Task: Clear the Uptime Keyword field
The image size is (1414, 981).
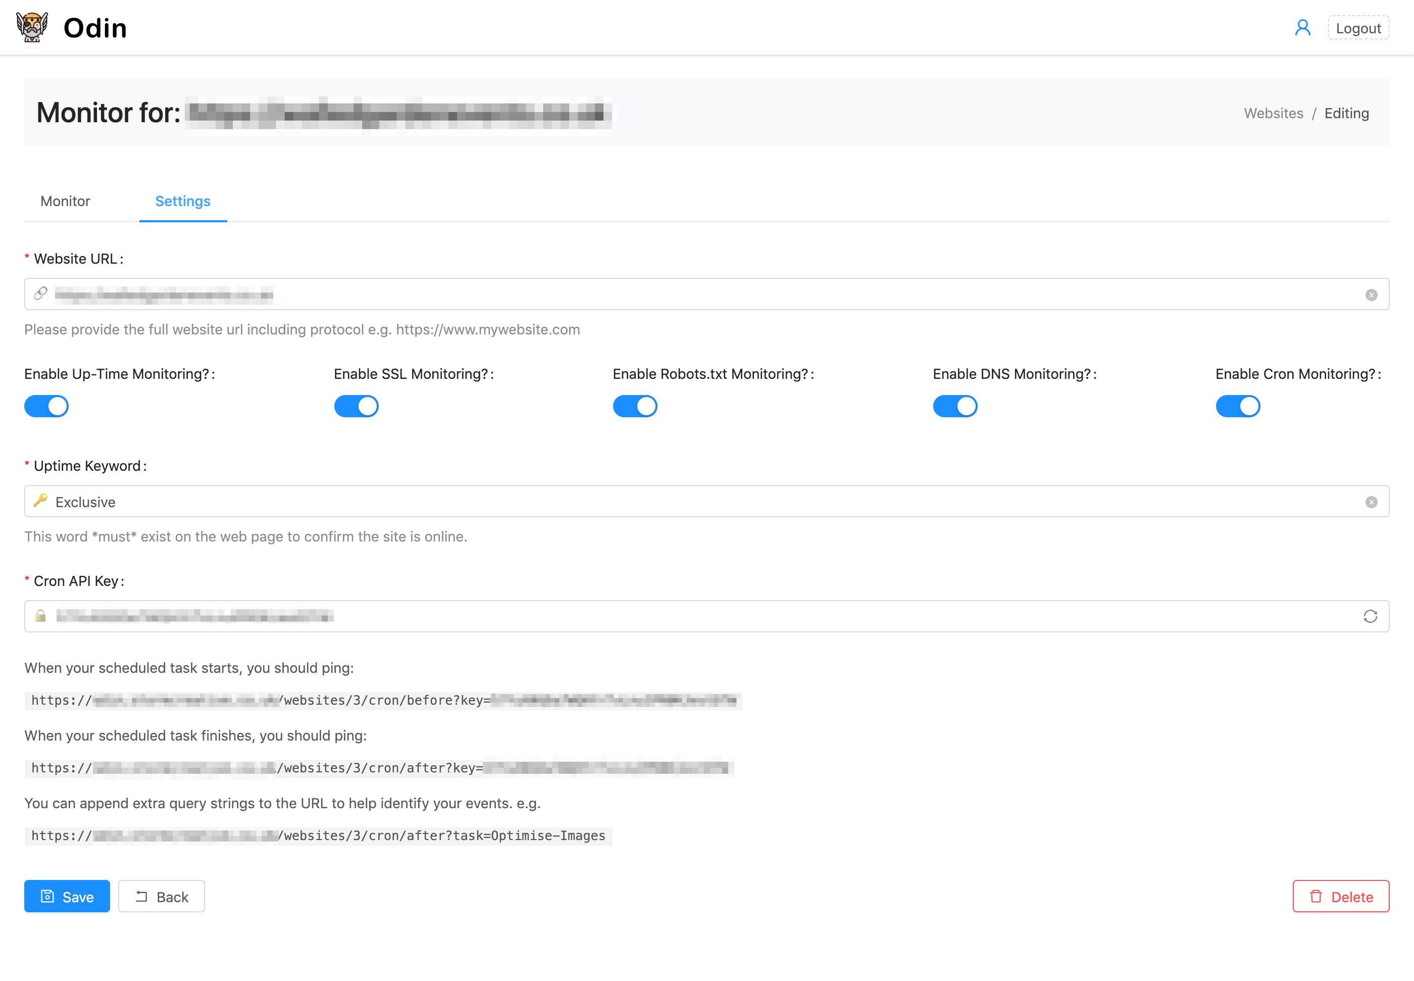Action: pyautogui.click(x=1371, y=502)
